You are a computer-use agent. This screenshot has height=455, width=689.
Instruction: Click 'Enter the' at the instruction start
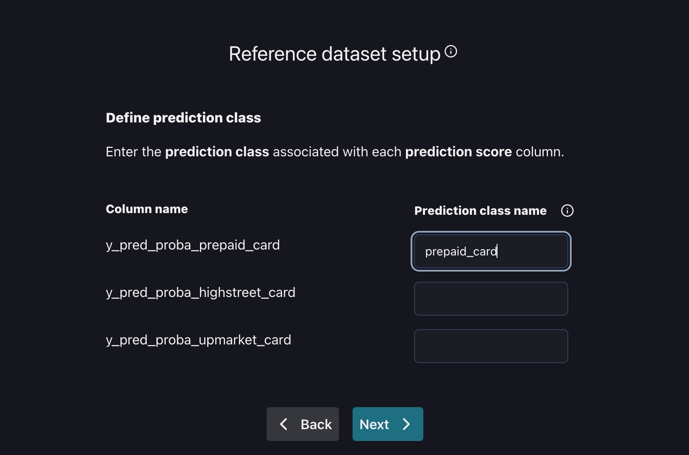click(133, 152)
